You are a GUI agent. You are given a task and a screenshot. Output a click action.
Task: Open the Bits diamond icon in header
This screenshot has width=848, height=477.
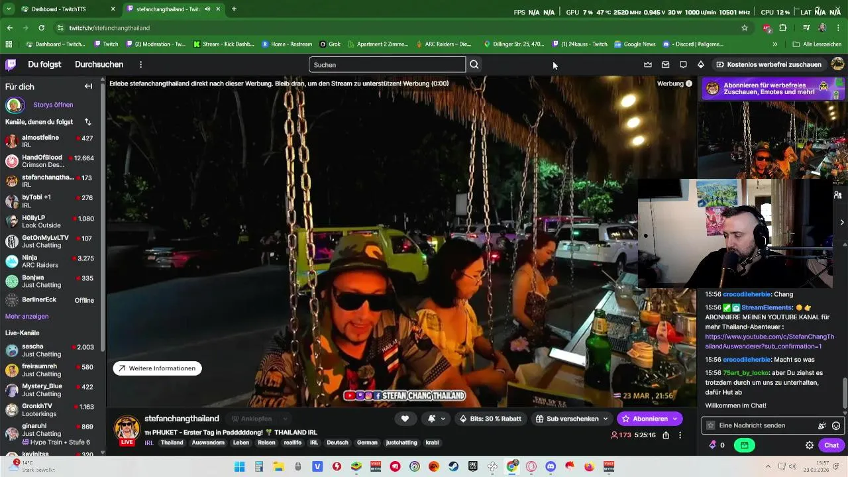(x=700, y=64)
